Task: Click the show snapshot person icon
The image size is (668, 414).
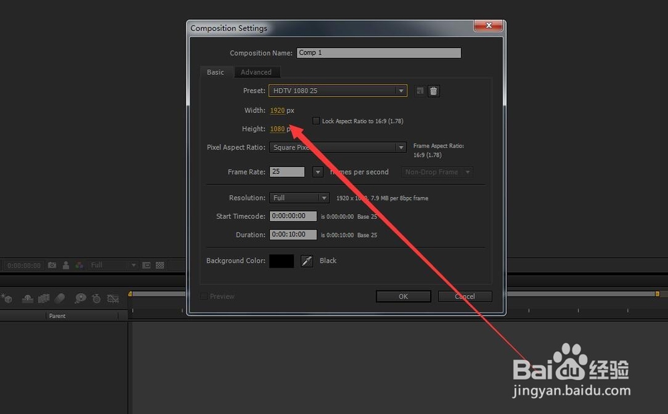Action: (65, 265)
